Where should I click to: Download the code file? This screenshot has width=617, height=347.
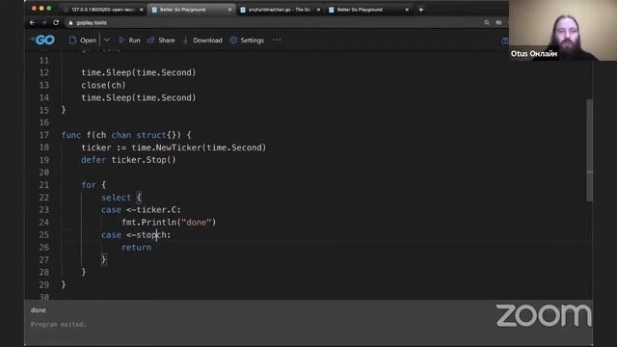click(x=202, y=40)
